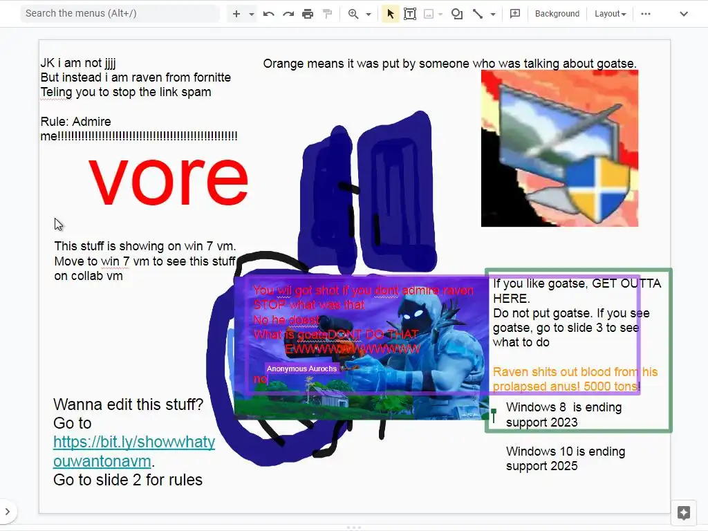Image resolution: width=708 pixels, height=531 pixels.
Task: Click the Background button
Action: pyautogui.click(x=557, y=14)
